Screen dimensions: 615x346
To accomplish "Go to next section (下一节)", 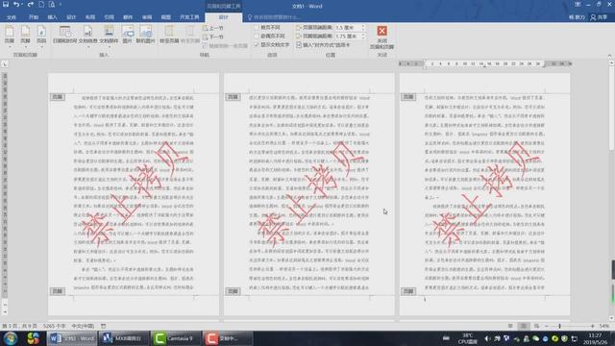I will (x=213, y=37).
